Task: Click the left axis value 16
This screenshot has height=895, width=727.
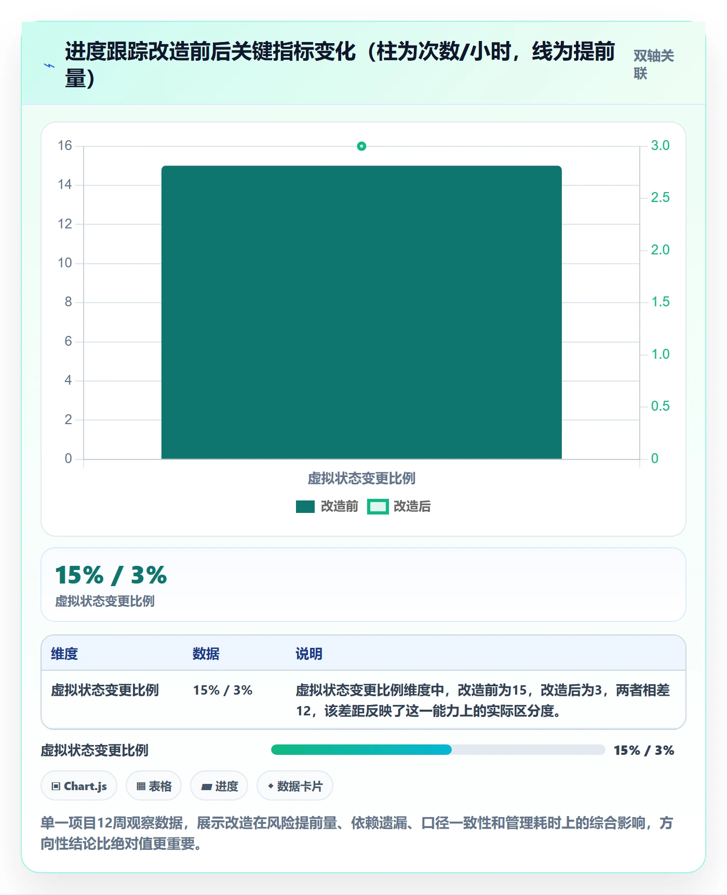Action: point(65,146)
